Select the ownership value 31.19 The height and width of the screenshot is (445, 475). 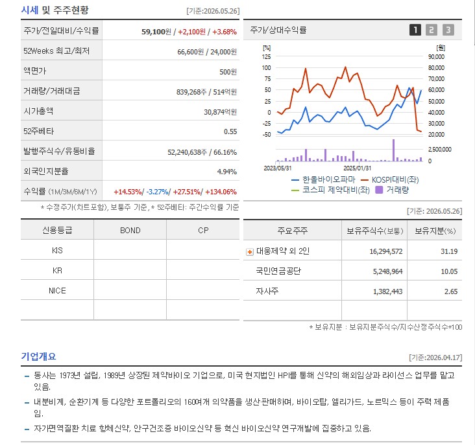pos(449,251)
